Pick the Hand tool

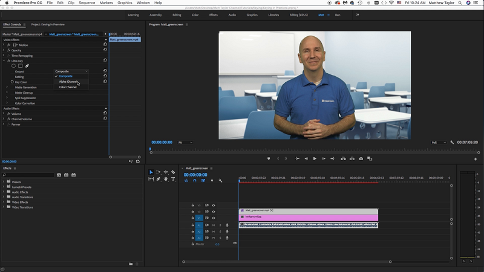pos(166,179)
